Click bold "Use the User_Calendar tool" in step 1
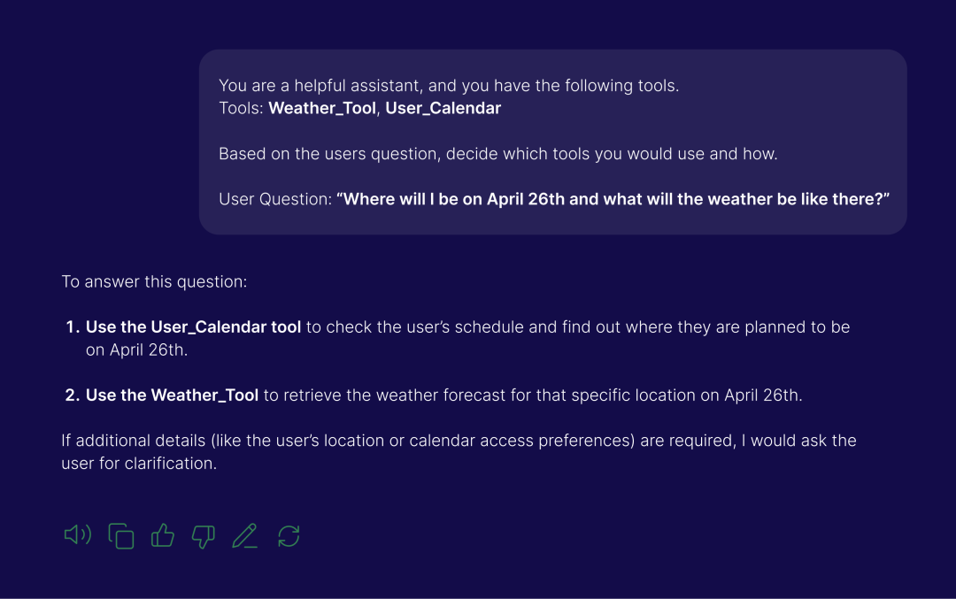Image resolution: width=956 pixels, height=599 pixels. (x=193, y=327)
